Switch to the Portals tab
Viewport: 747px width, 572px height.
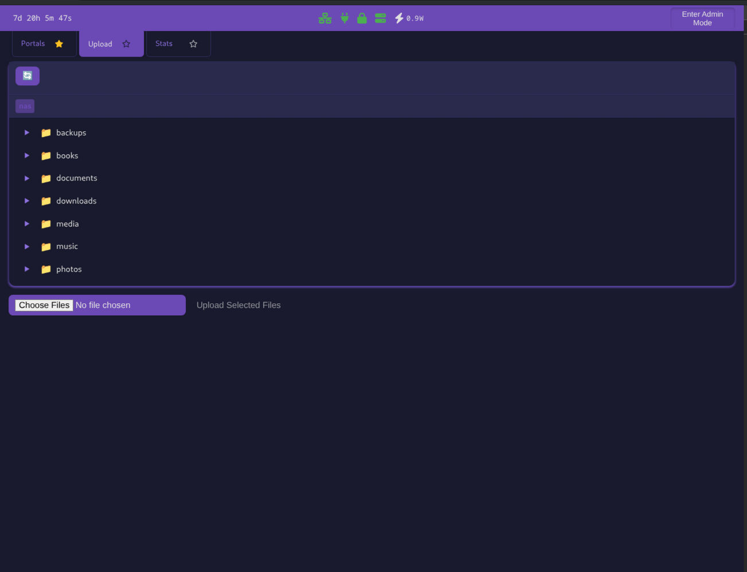tap(33, 44)
